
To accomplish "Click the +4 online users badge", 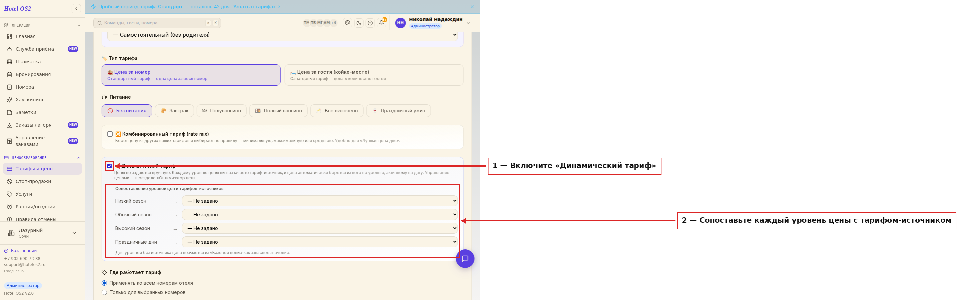I will pos(334,23).
